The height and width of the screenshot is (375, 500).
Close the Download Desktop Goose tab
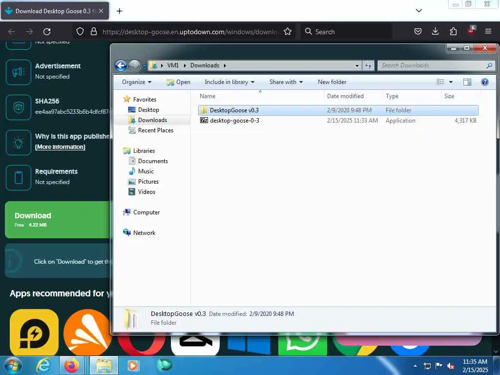click(x=101, y=11)
